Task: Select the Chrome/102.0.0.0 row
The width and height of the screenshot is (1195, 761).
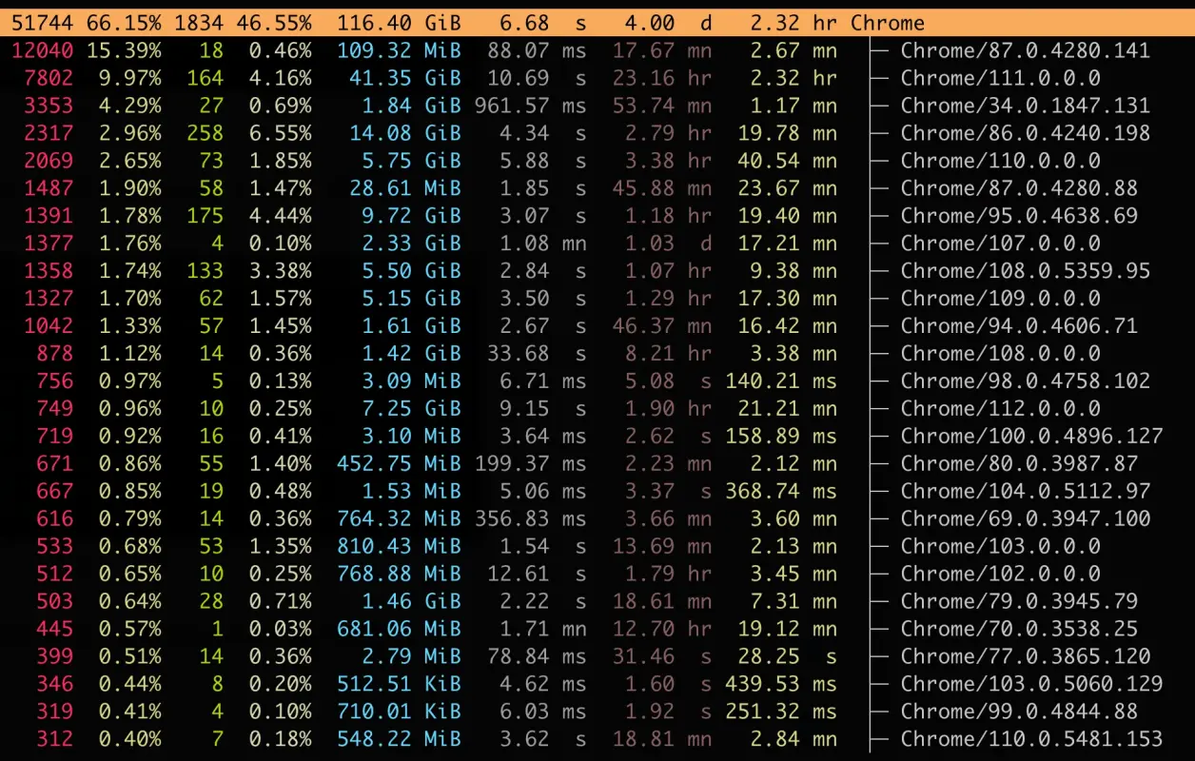Action: 597,575
